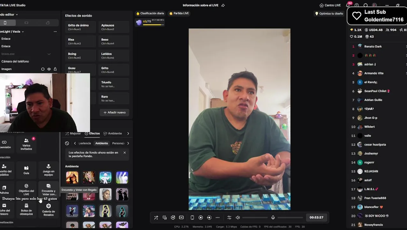The width and height of the screenshot is (407, 230).
Task: Play the 'Boing' sound effect
Action: [80, 56]
